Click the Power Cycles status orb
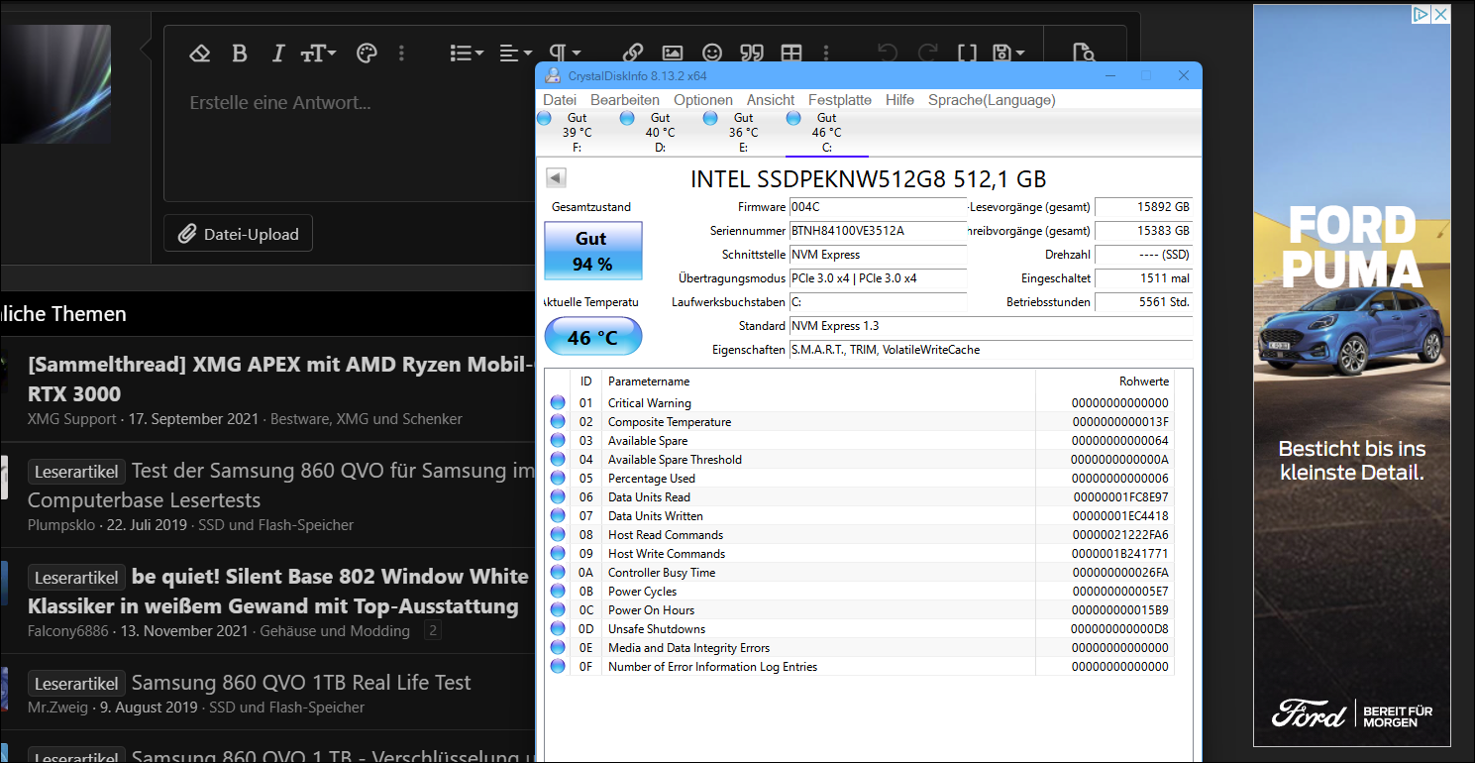The image size is (1475, 763). coord(558,592)
